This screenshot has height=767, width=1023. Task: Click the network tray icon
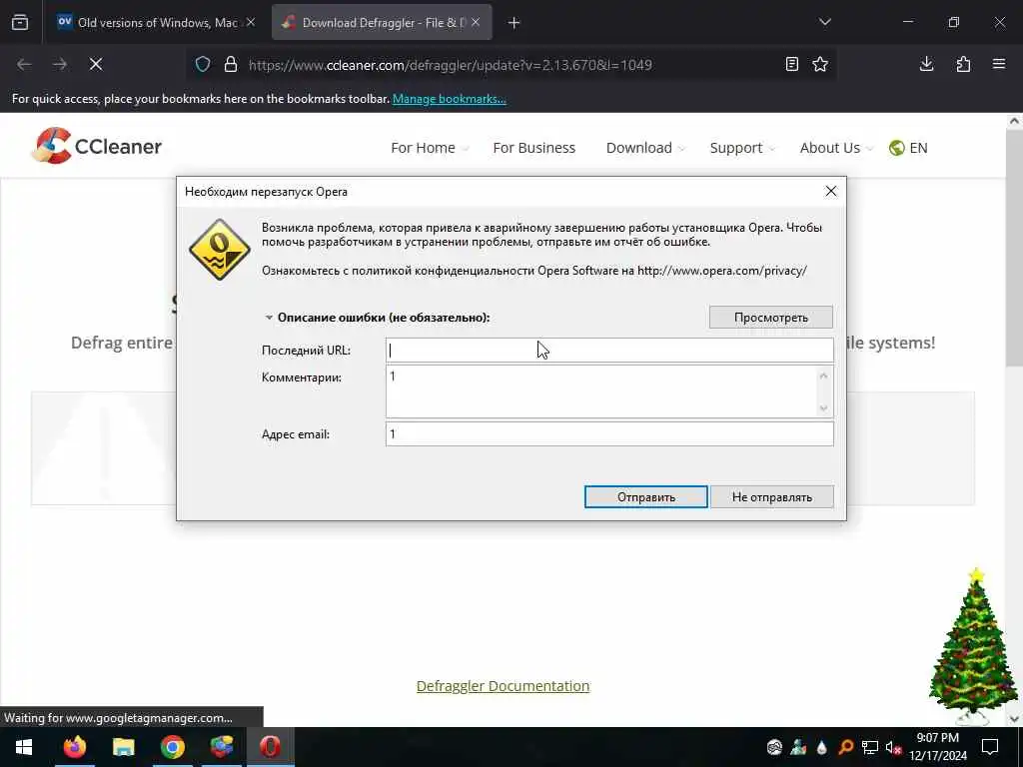point(870,747)
